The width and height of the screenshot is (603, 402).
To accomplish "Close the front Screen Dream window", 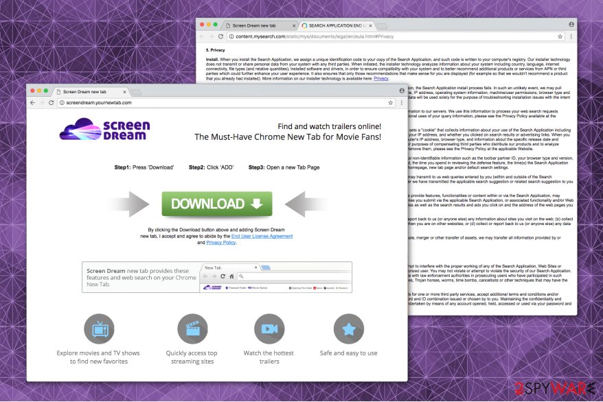I will click(33, 91).
